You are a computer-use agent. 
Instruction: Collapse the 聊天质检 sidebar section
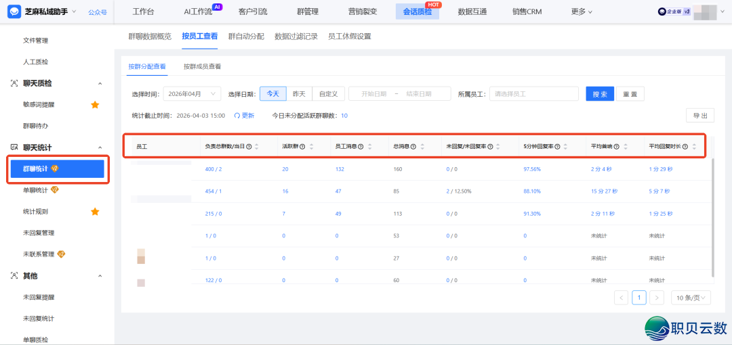[100, 83]
